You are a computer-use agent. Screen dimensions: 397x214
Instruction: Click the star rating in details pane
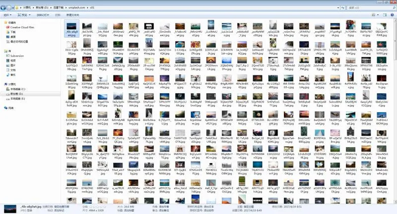(x=97, y=206)
